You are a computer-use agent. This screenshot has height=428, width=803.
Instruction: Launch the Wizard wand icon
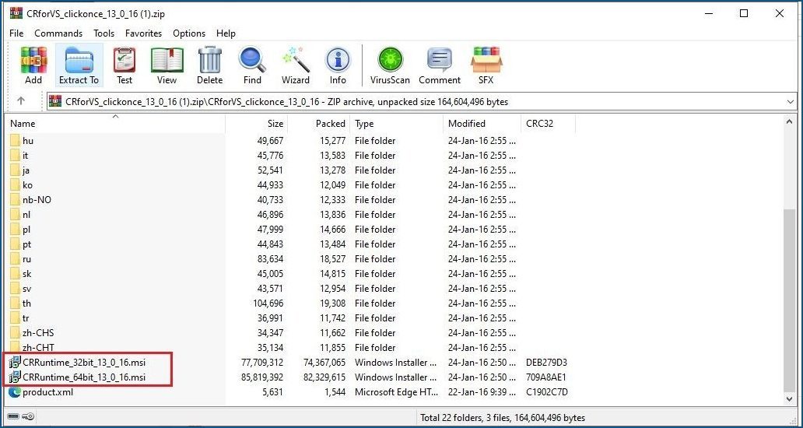click(296, 60)
